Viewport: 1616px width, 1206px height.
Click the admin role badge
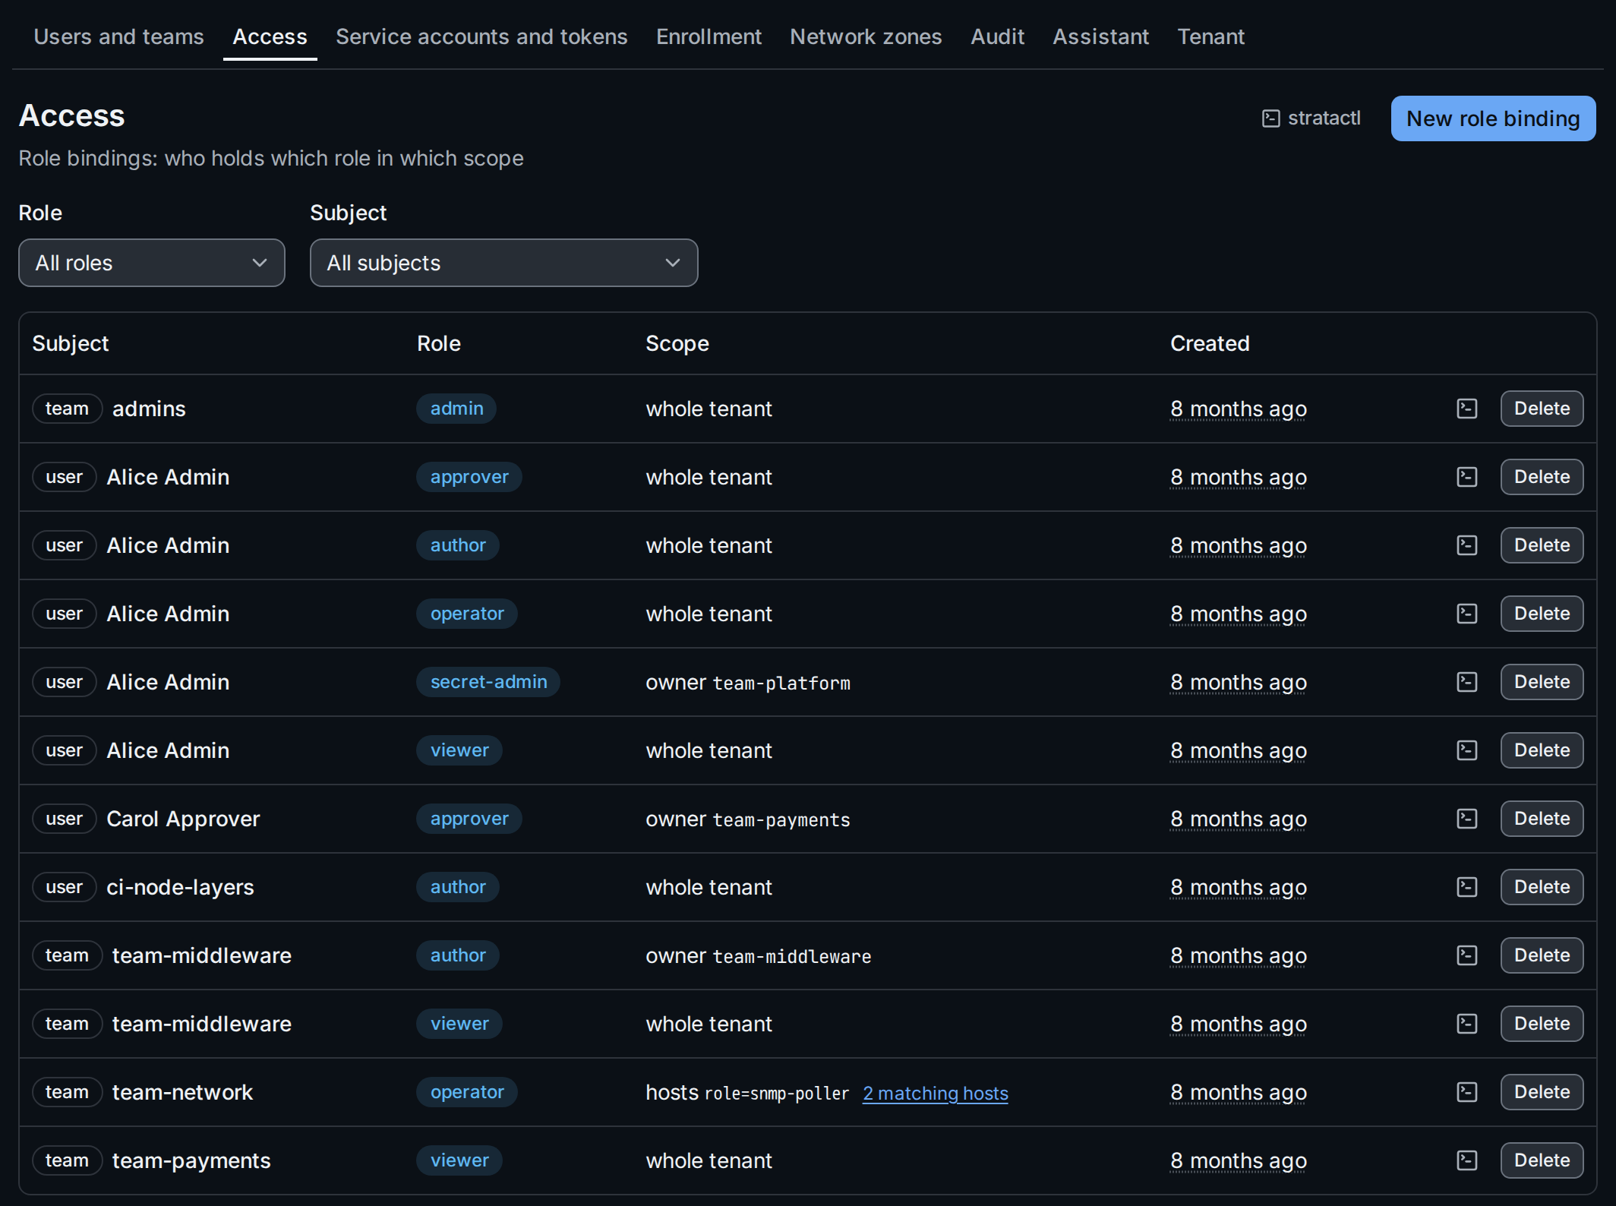(456, 409)
